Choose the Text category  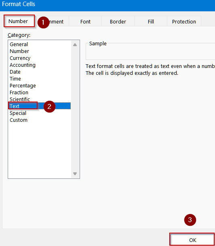pos(40,106)
